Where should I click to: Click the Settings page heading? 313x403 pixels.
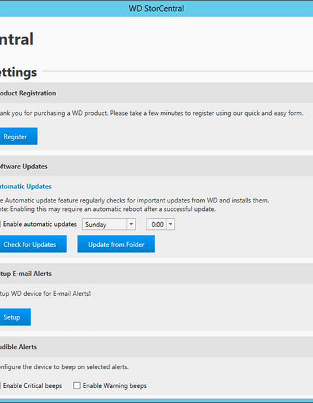pos(18,73)
